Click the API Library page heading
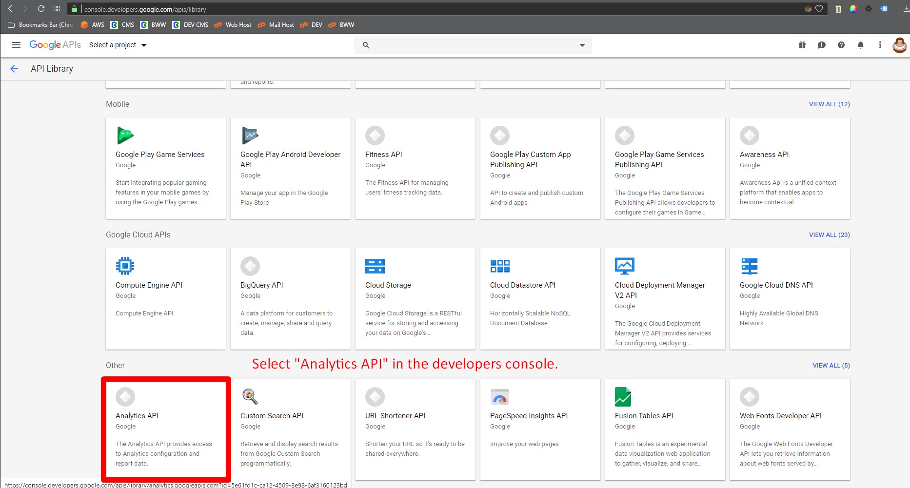The height and width of the screenshot is (488, 910). 52,69
